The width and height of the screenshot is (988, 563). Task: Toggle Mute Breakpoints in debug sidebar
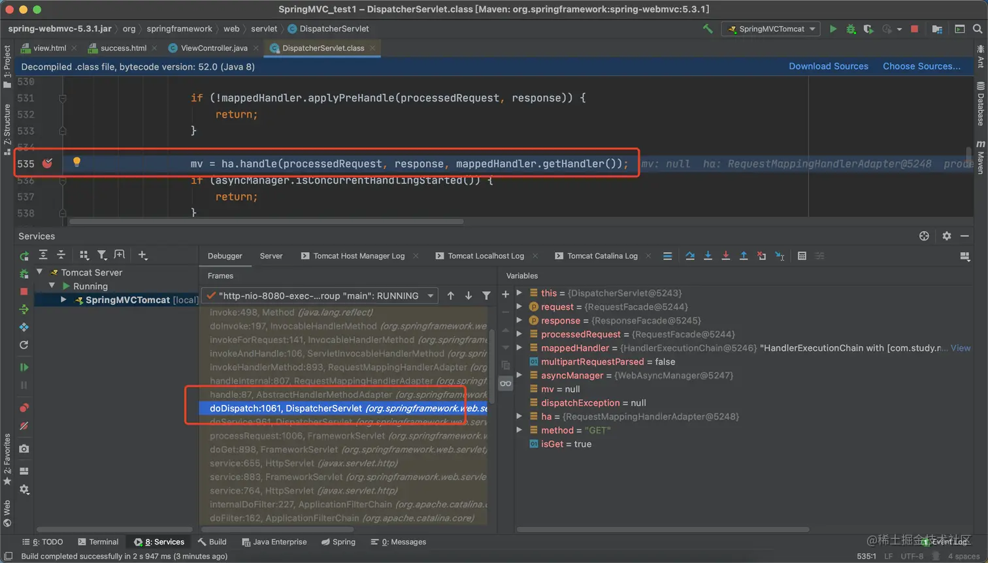pyautogui.click(x=24, y=426)
